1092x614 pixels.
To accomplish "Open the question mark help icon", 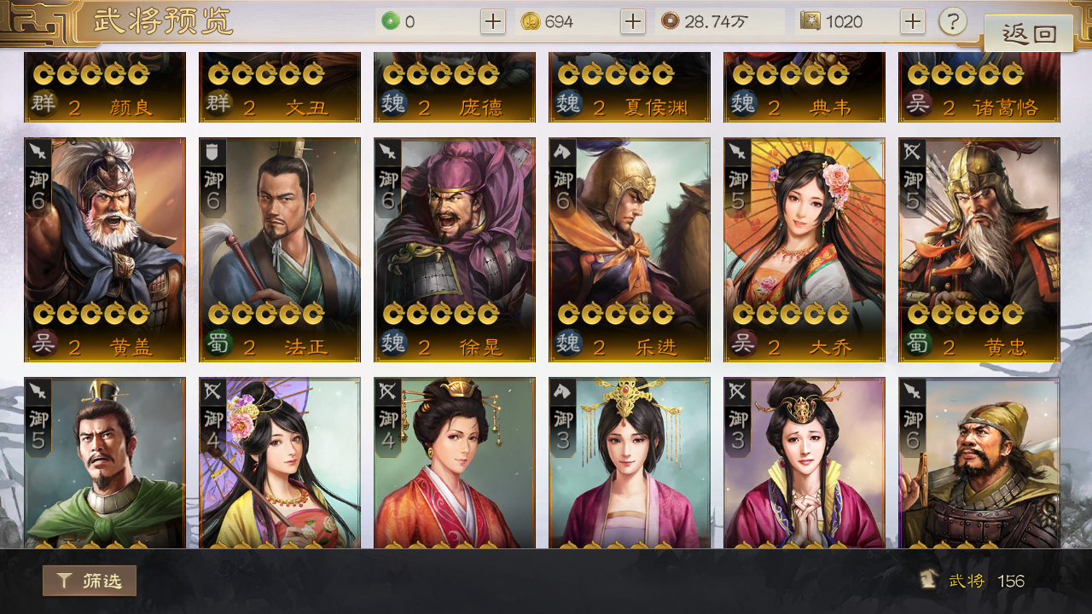I will 953,21.
